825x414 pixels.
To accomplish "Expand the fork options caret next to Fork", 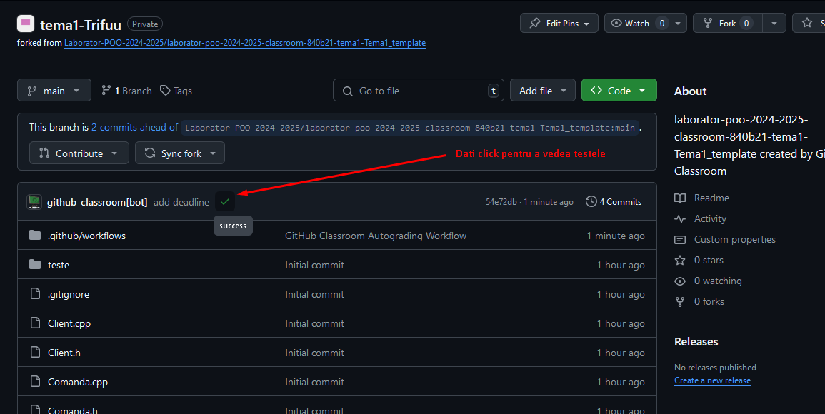I will click(x=774, y=24).
